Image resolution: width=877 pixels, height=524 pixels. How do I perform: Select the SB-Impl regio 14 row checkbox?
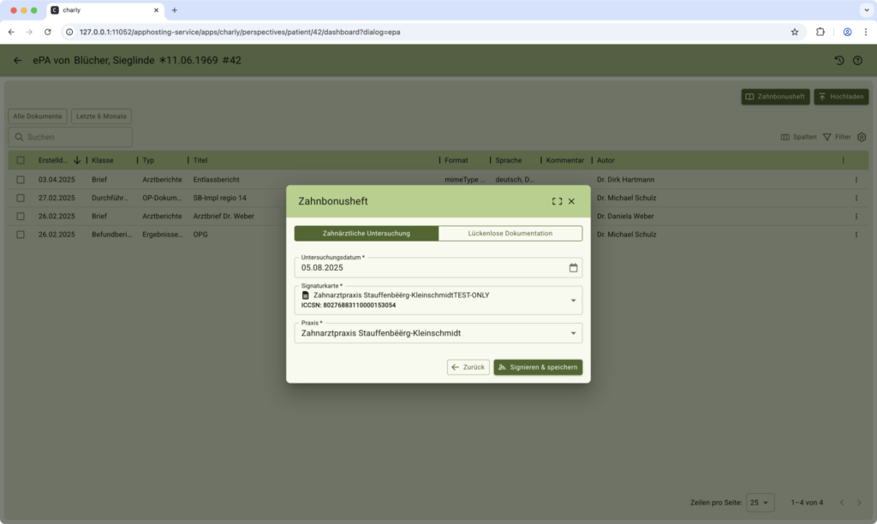point(21,198)
